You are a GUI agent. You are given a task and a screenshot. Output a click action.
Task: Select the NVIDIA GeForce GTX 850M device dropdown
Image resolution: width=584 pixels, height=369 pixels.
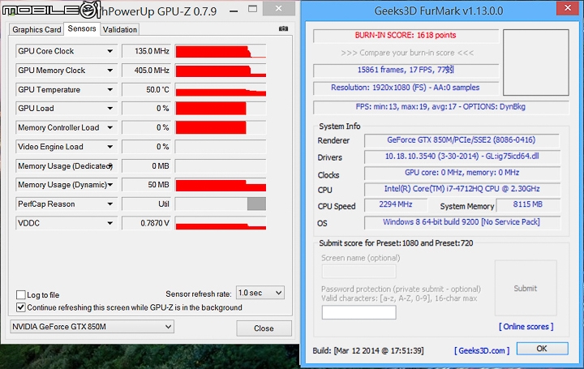coord(92,327)
